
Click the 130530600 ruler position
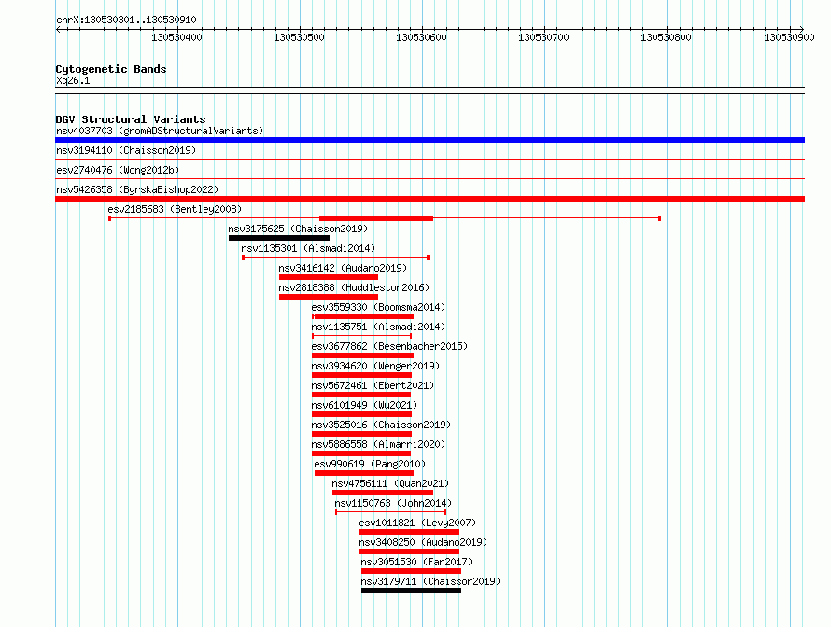(421, 37)
